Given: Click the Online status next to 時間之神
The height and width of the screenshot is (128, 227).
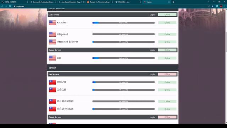Looking at the screenshot, I should point(167,82).
